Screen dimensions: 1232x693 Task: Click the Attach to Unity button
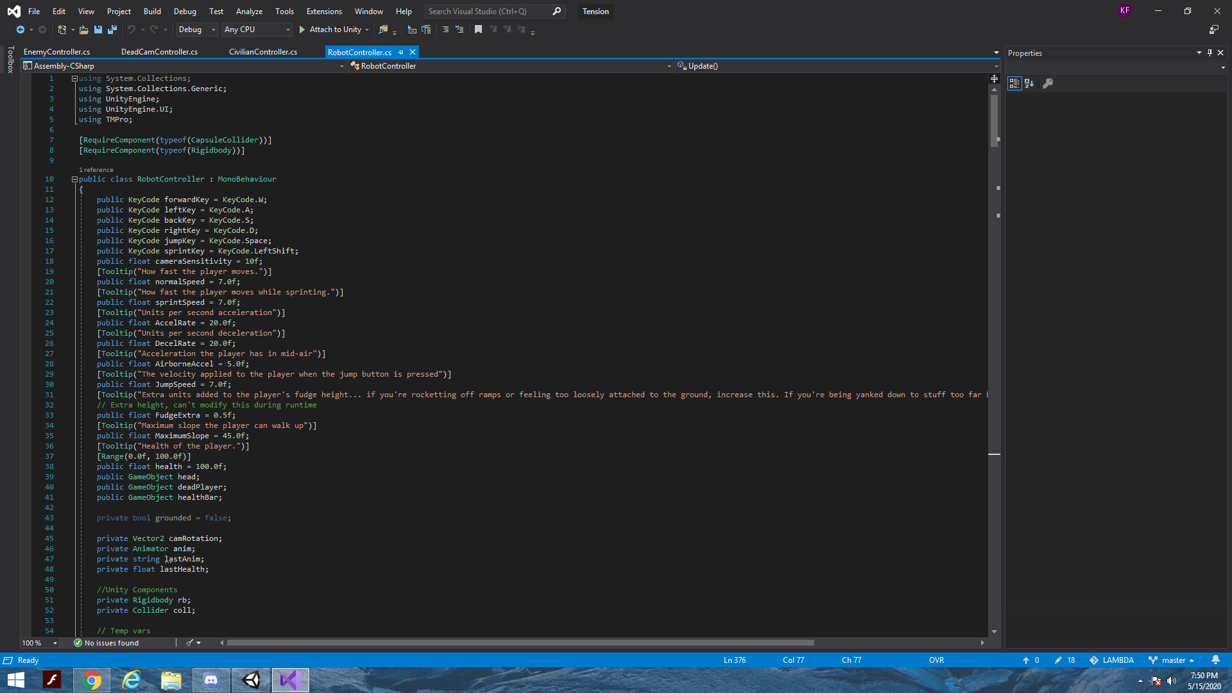tap(333, 30)
